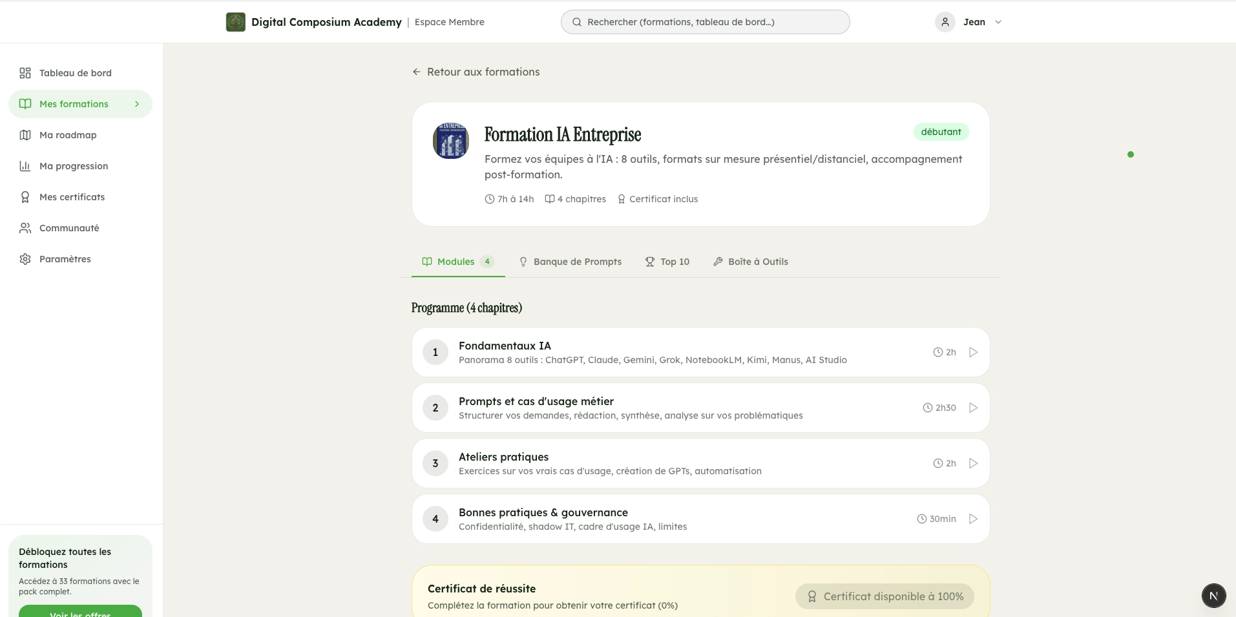Click the Ma progression chart icon
1236x617 pixels.
click(x=25, y=166)
